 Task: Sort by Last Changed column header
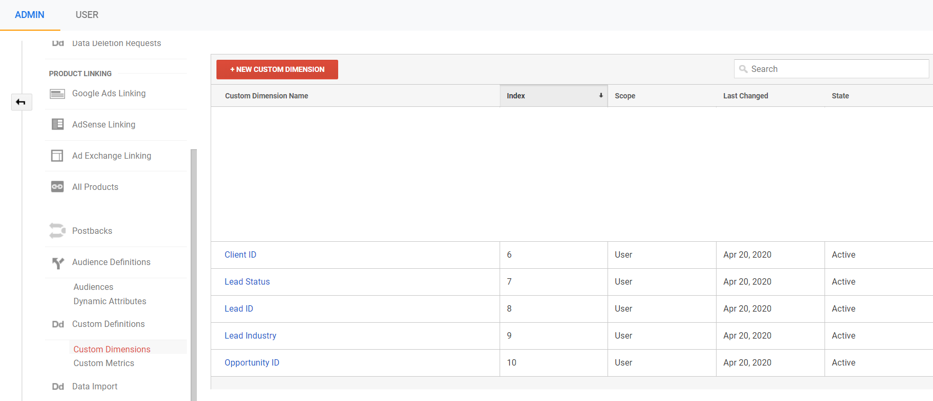[x=746, y=96]
